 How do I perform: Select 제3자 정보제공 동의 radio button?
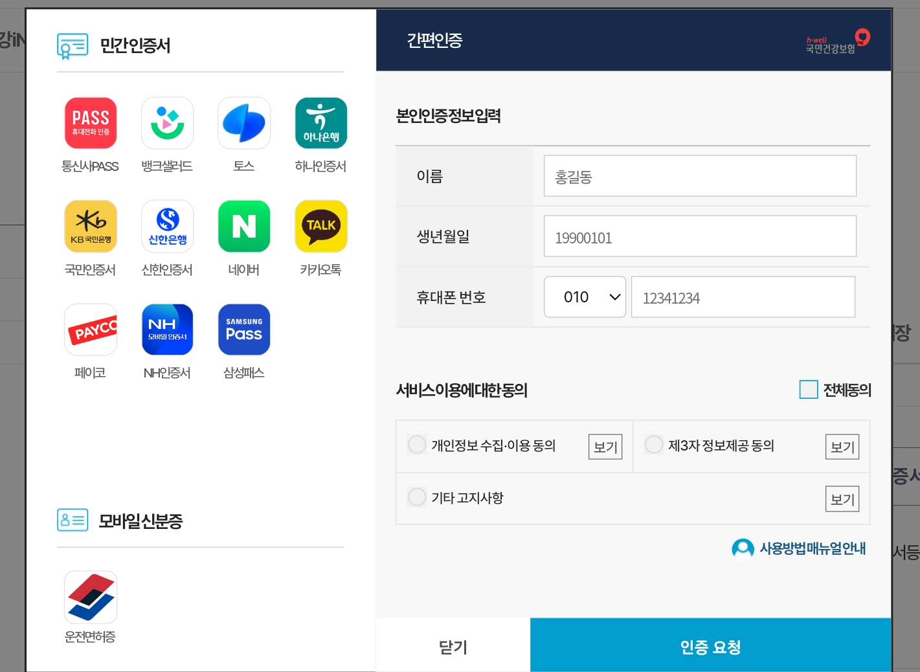pyautogui.click(x=654, y=445)
